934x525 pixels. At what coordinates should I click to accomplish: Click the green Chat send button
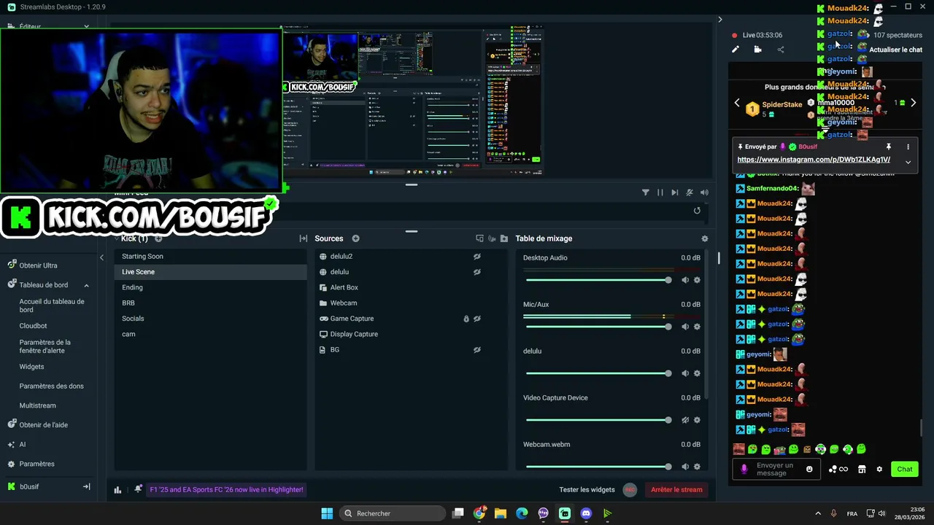(x=905, y=469)
